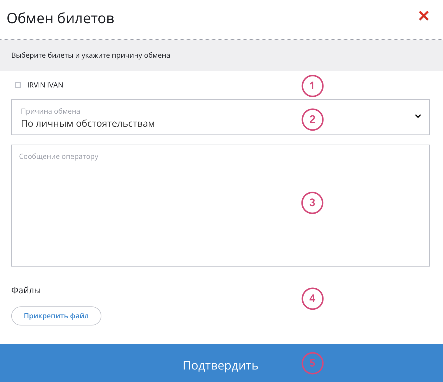The image size is (443, 382).
Task: Click the circled number 4 marker
Action: 312,298
